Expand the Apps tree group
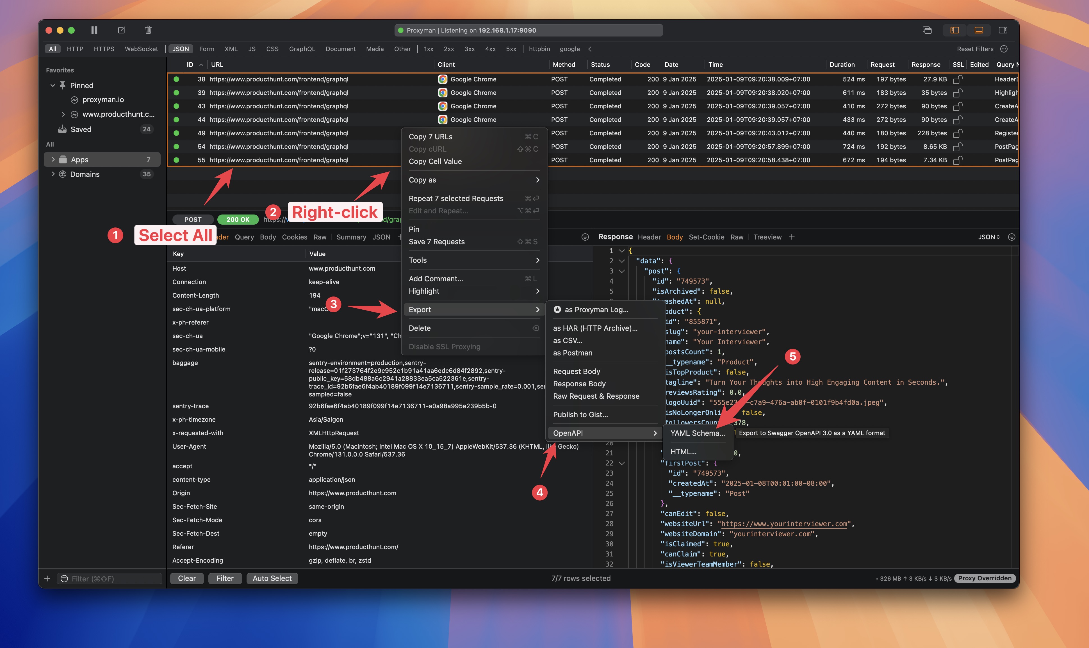Image resolution: width=1089 pixels, height=648 pixels. point(53,159)
